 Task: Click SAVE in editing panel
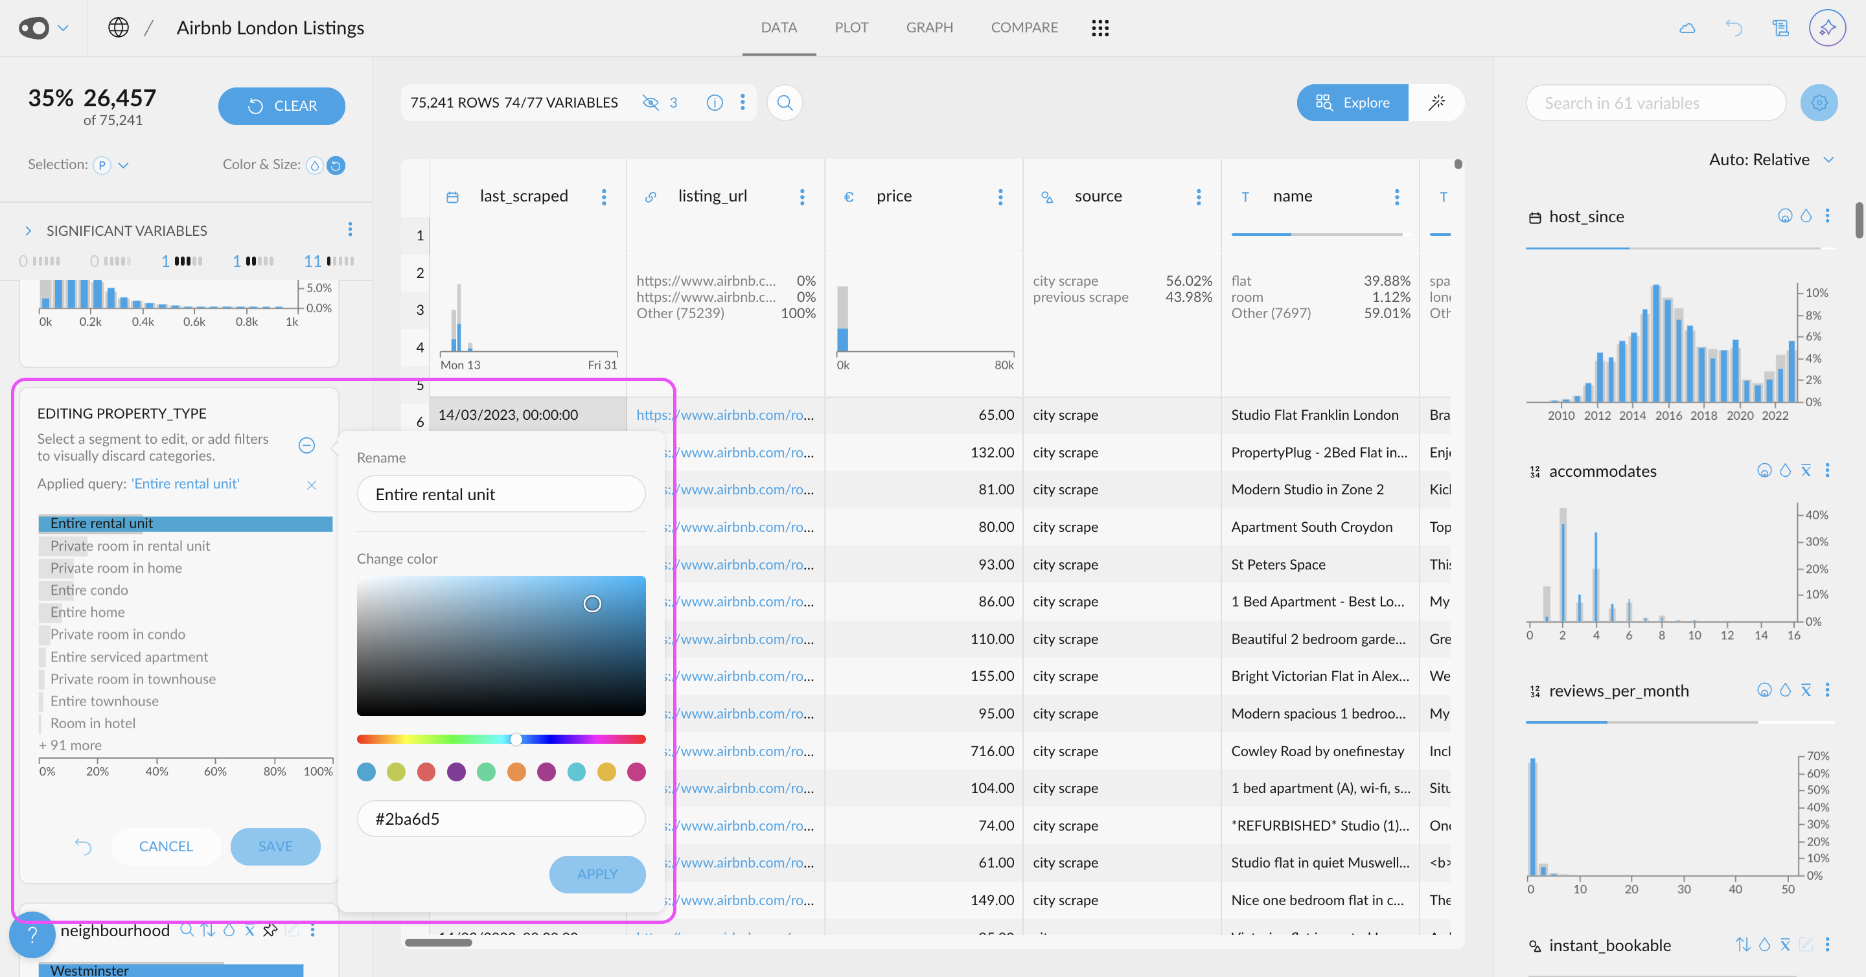coord(275,846)
